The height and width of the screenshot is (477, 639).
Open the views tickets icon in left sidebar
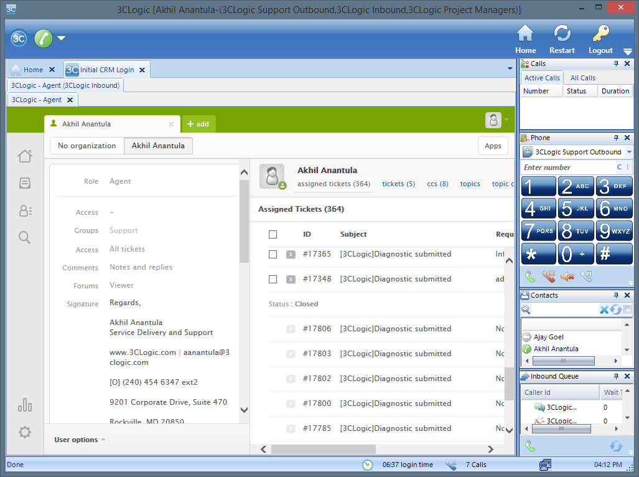(25, 183)
